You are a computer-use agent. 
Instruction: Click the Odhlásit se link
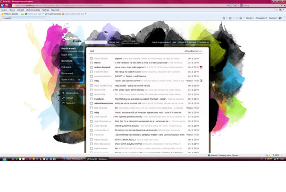click(x=203, y=42)
